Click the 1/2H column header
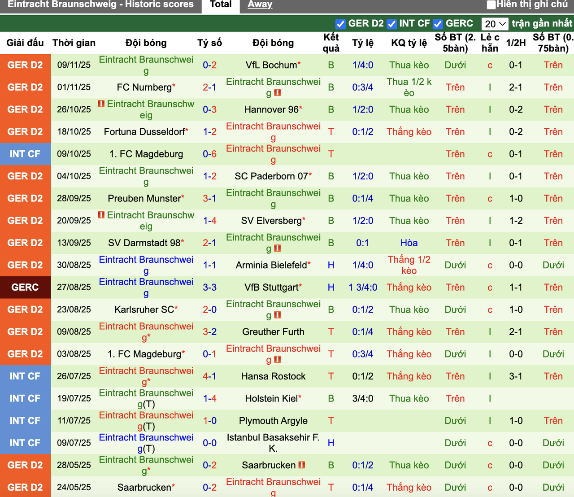574x497 pixels. click(x=516, y=43)
